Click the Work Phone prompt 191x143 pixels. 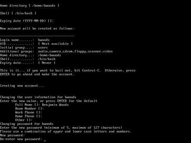click(28, 112)
